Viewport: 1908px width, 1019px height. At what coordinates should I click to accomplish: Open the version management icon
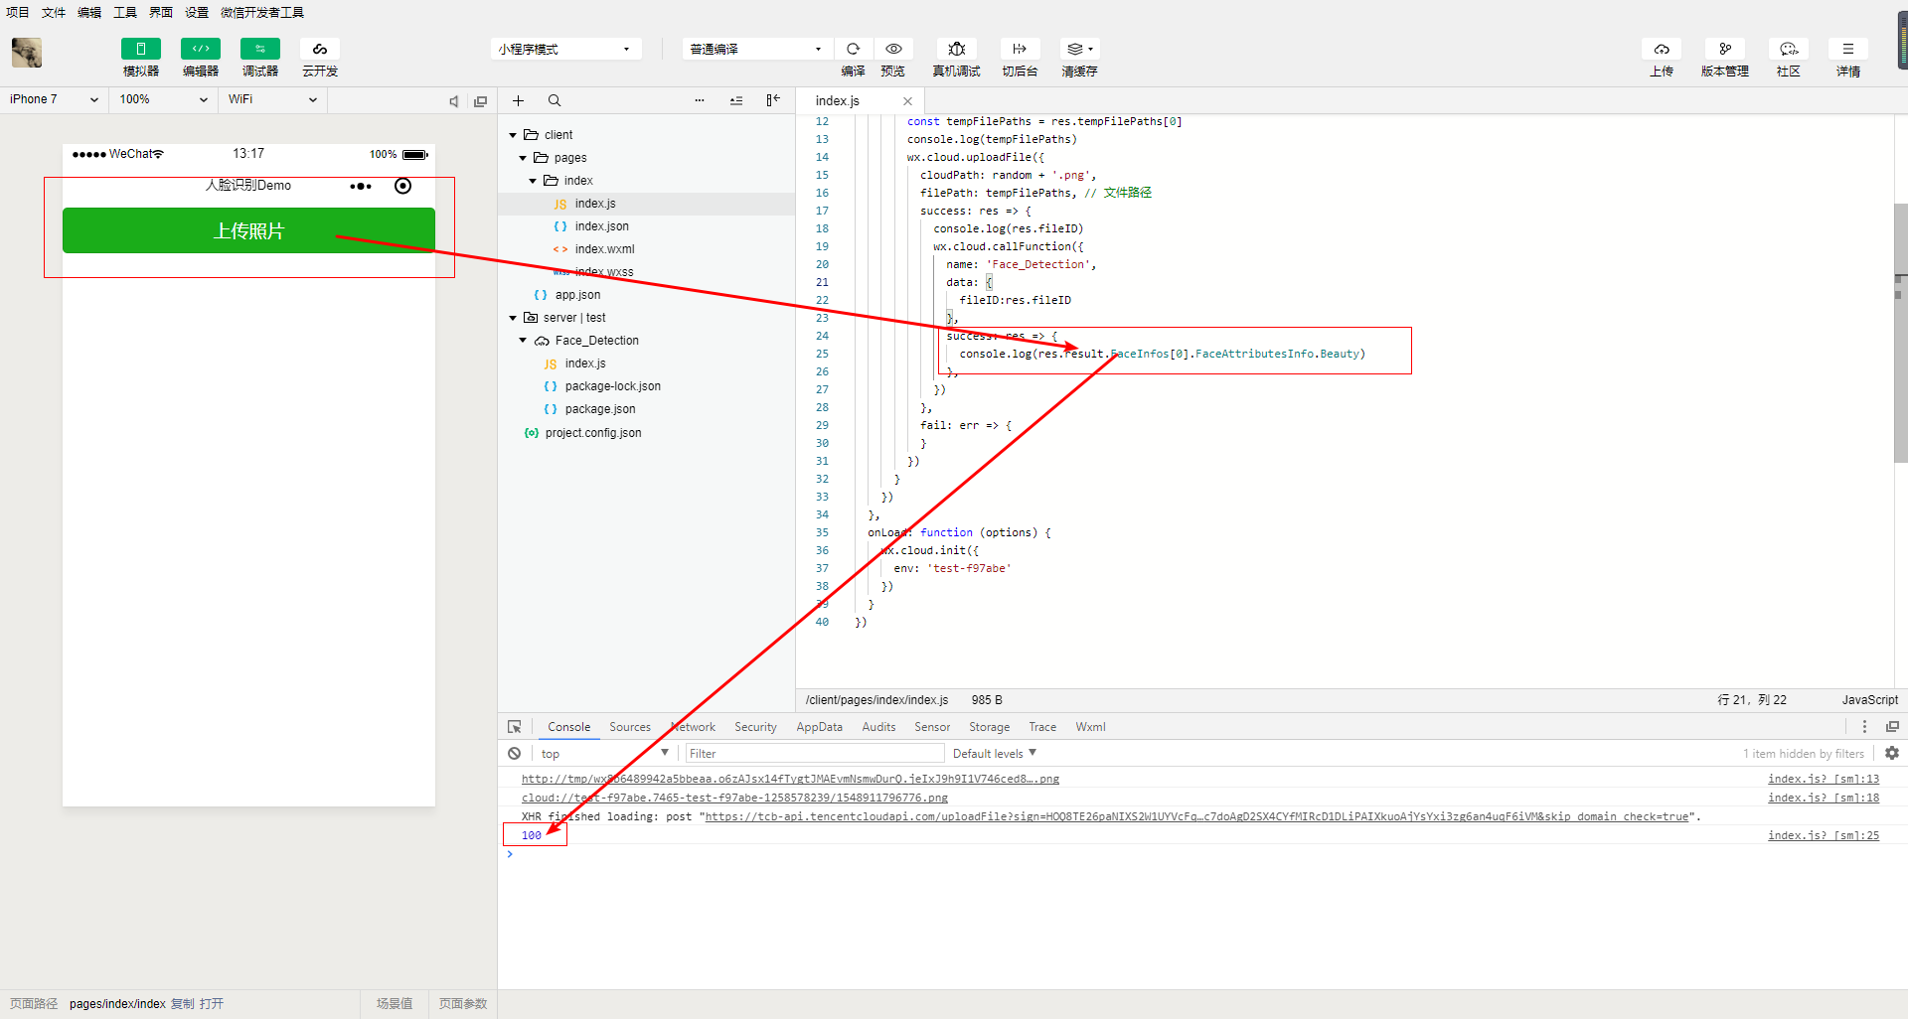[x=1724, y=49]
